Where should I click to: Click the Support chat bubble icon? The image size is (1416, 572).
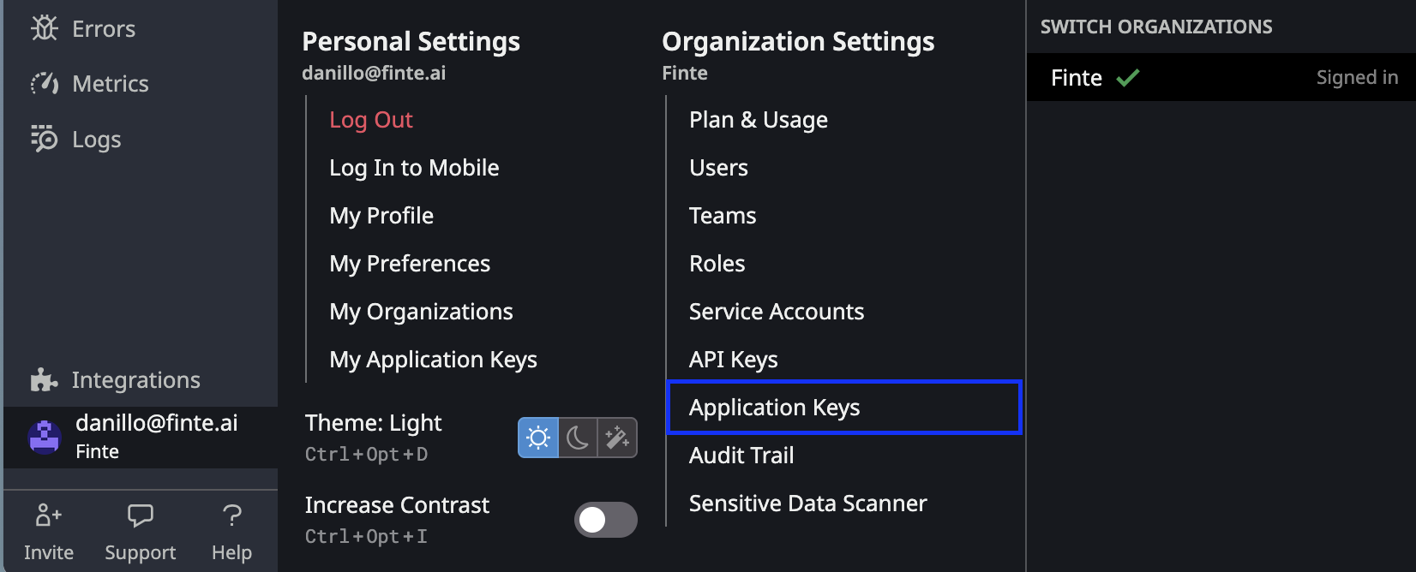tap(140, 515)
